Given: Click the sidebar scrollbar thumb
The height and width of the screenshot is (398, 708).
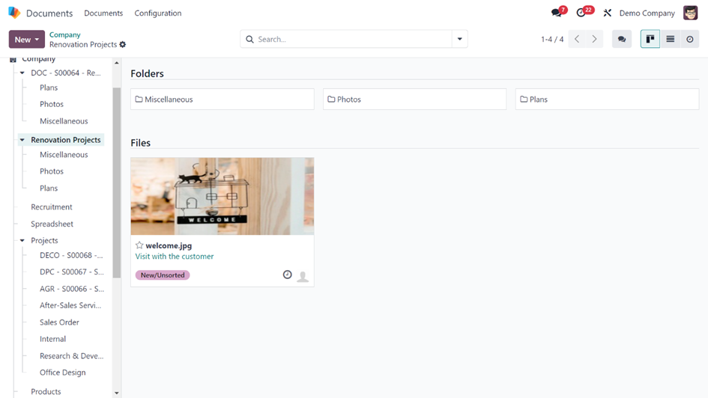Looking at the screenshot, I should (116, 183).
